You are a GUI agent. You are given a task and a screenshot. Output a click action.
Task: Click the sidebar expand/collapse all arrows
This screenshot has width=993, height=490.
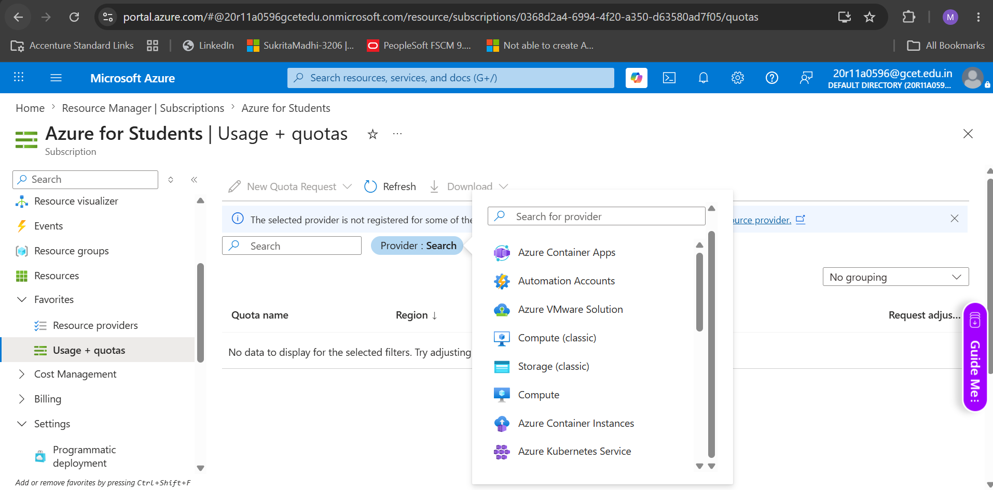(171, 180)
